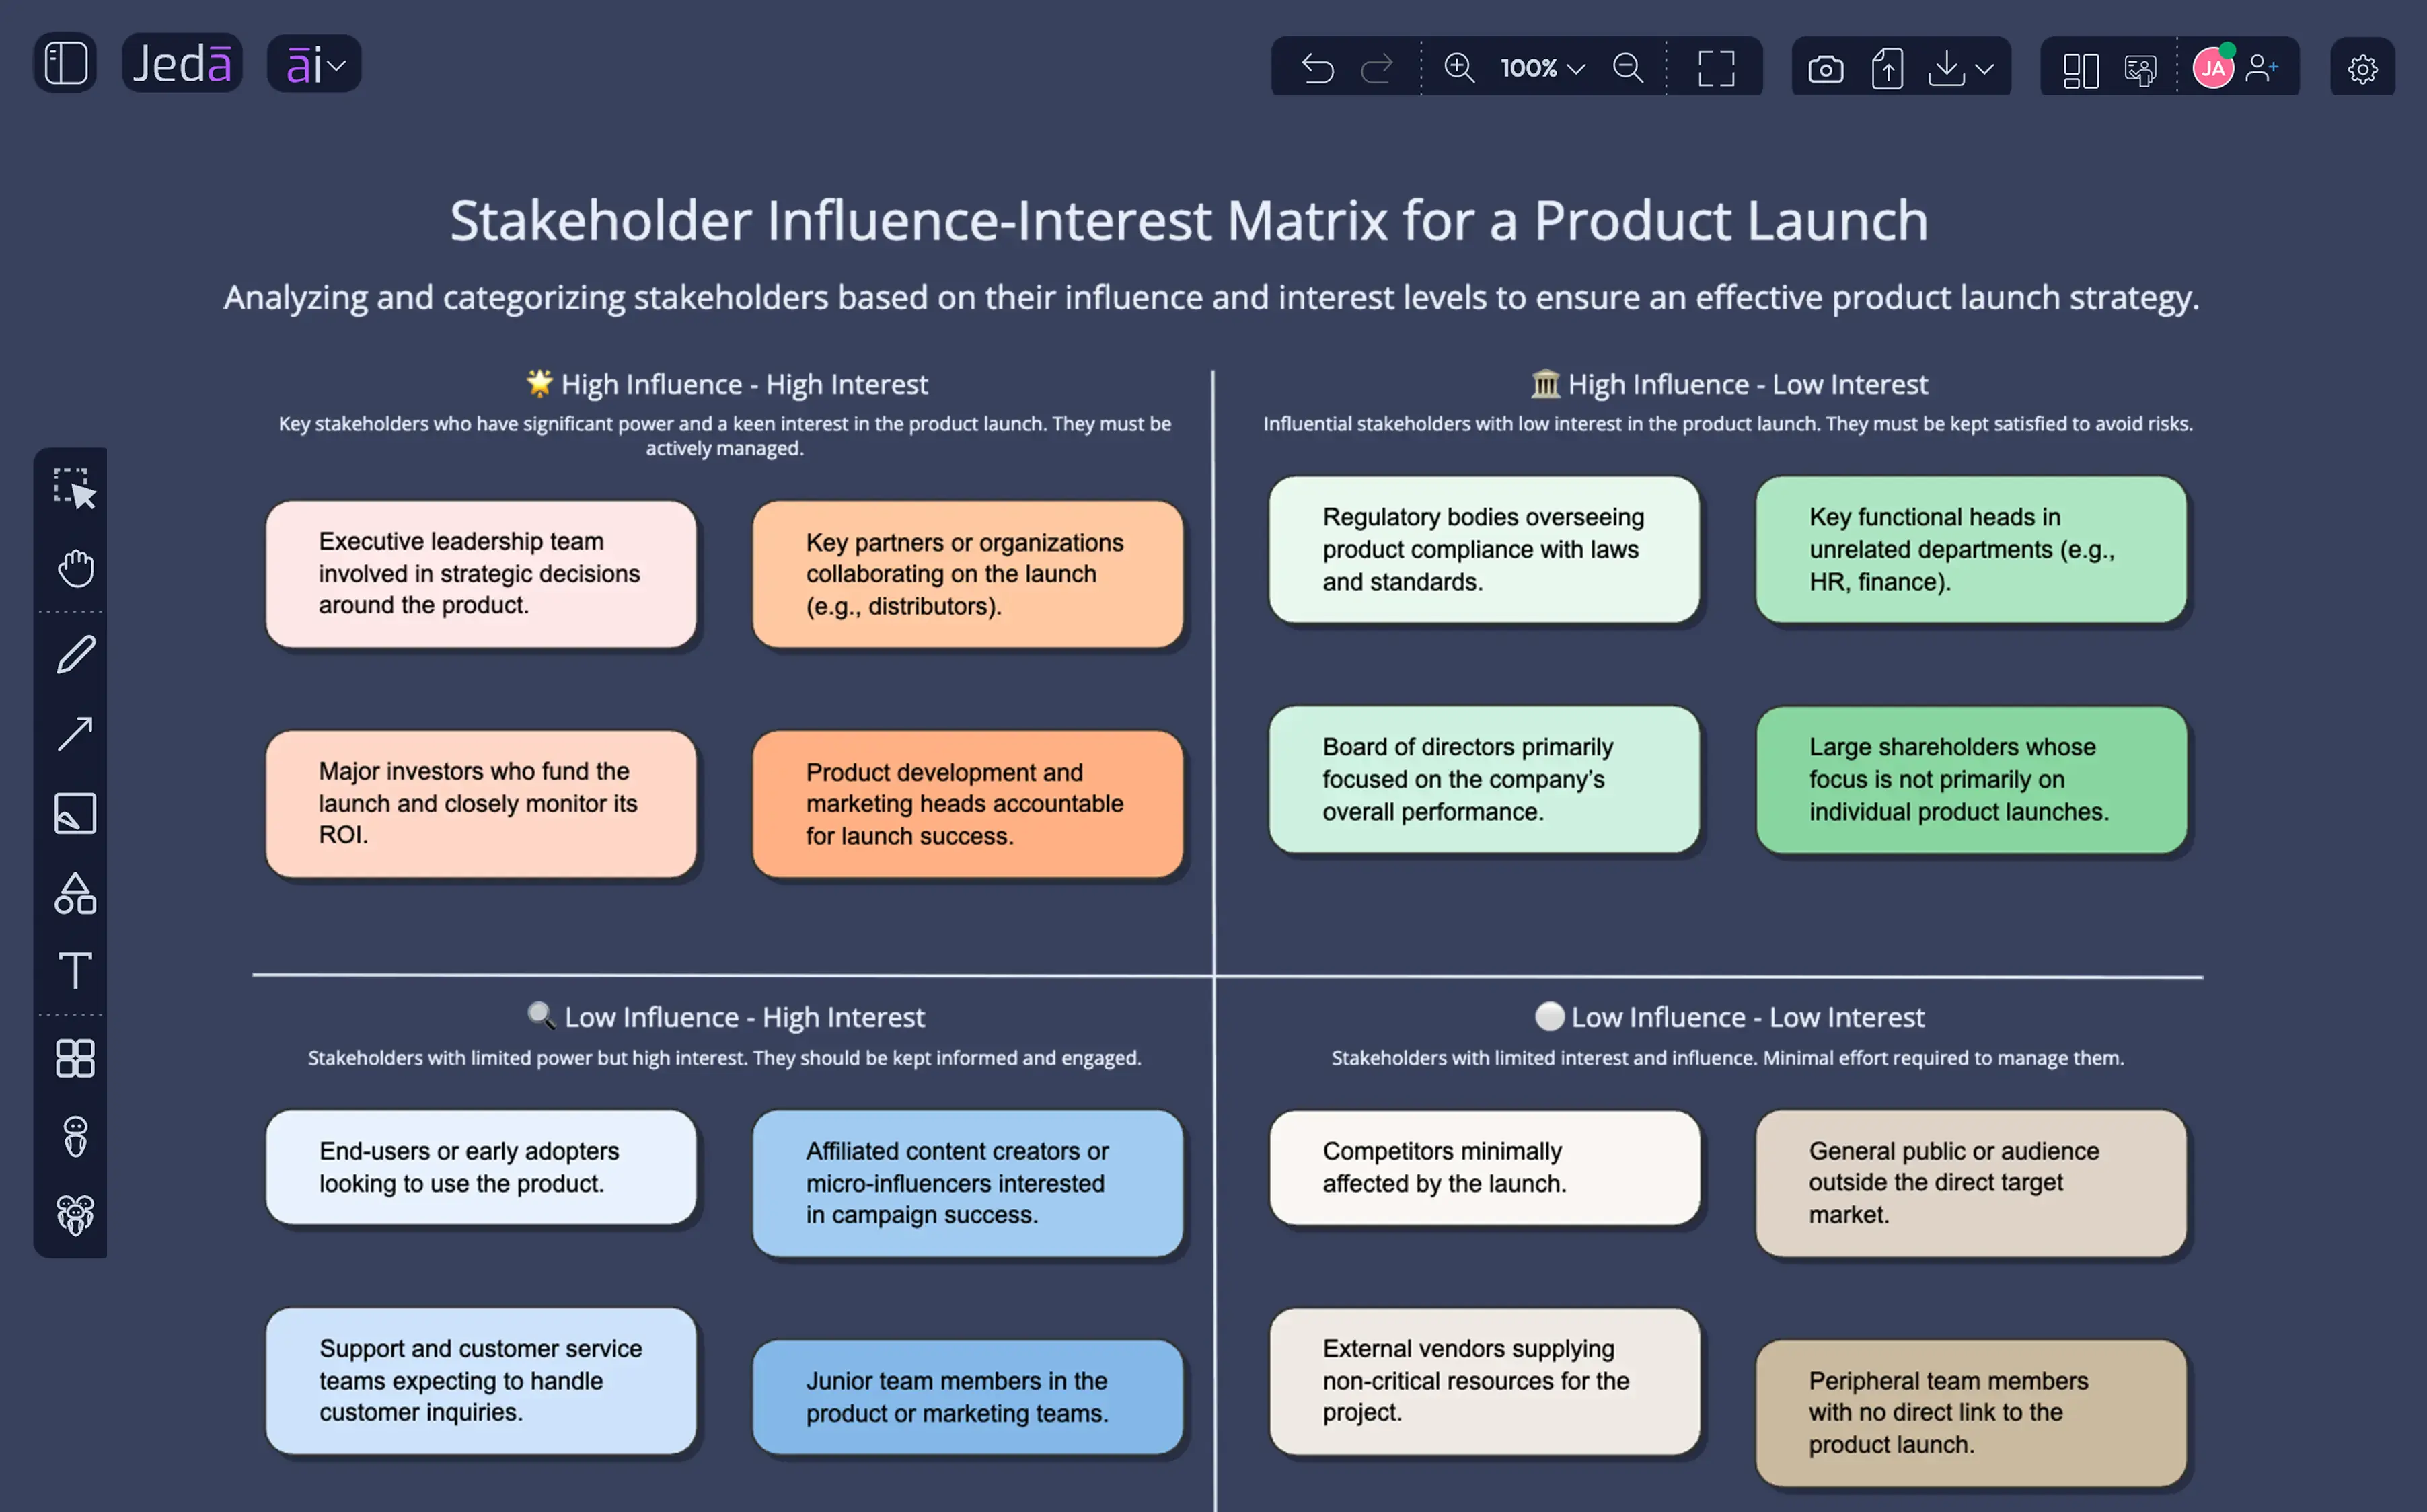Viewport: 2427px width, 1512px height.
Task: Click the 'Regulatory bodies overseeing' card
Action: (x=1484, y=549)
